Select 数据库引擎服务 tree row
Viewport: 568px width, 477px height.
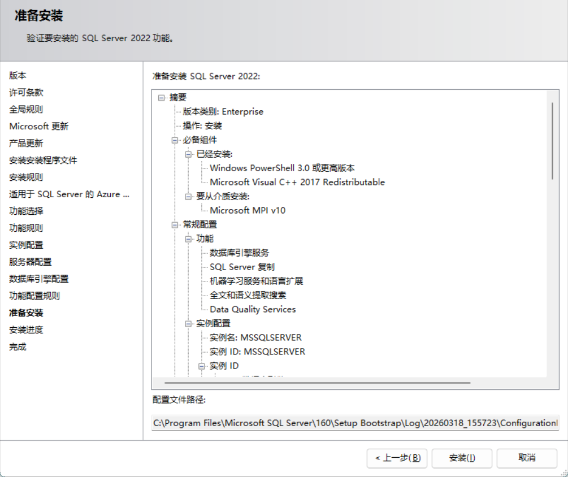240,253
